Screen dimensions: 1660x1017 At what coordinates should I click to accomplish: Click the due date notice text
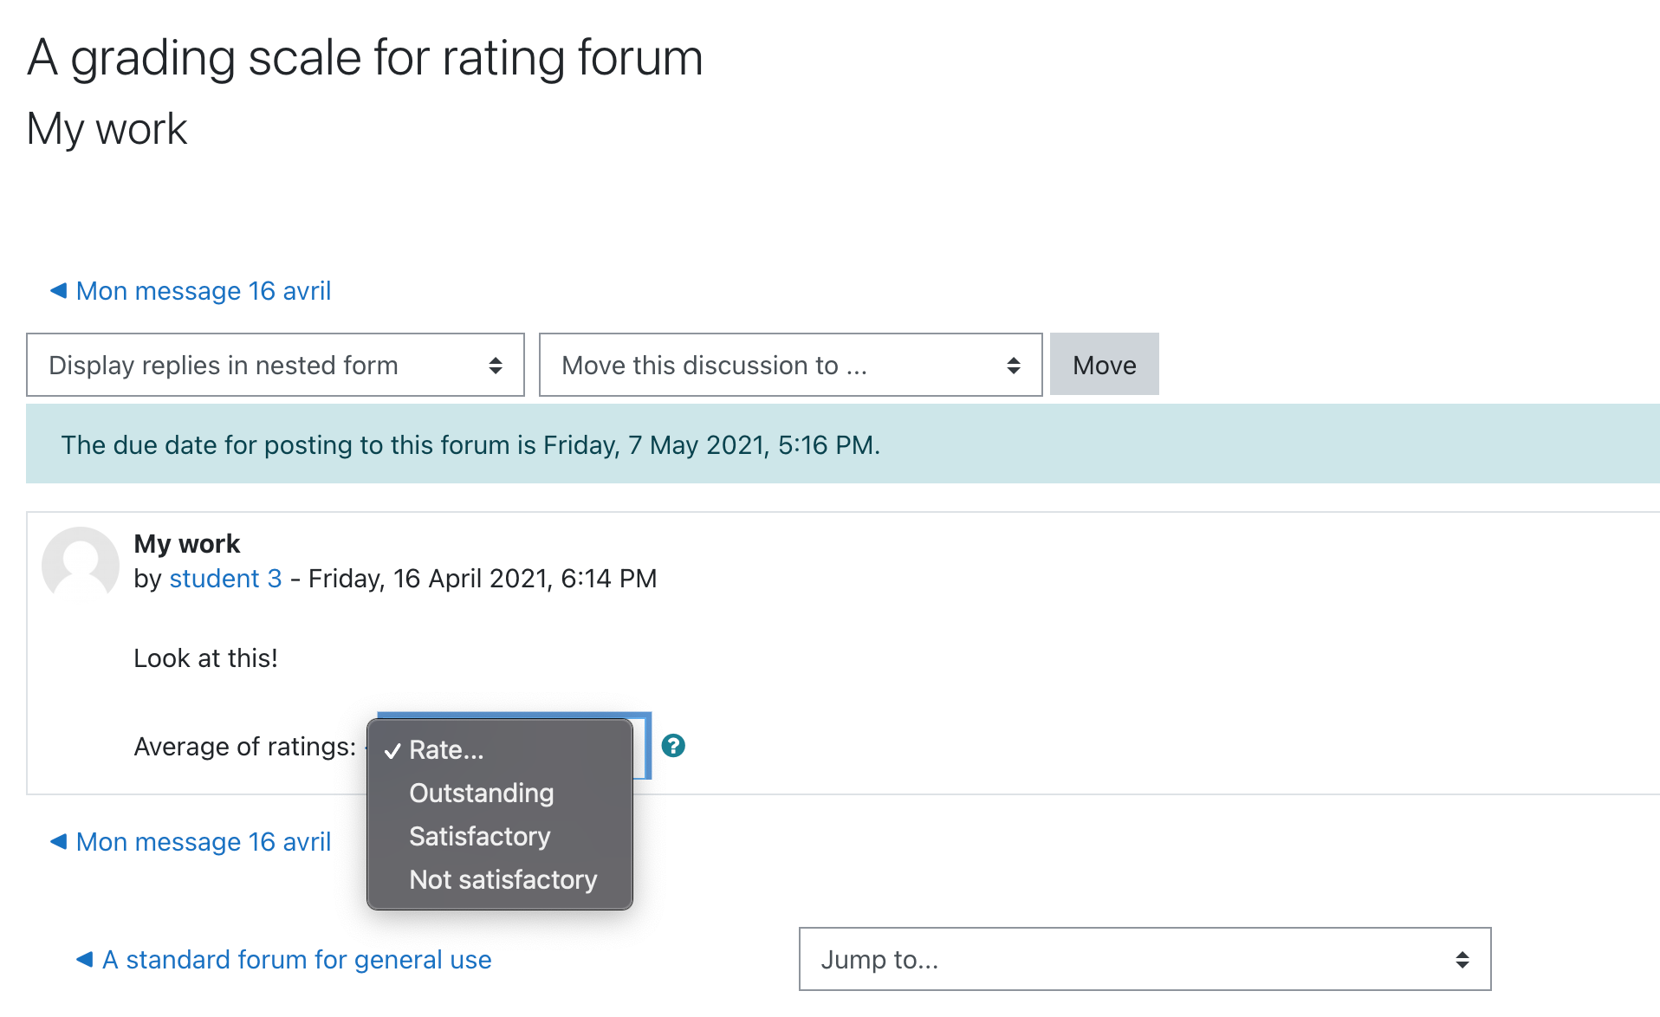point(470,445)
